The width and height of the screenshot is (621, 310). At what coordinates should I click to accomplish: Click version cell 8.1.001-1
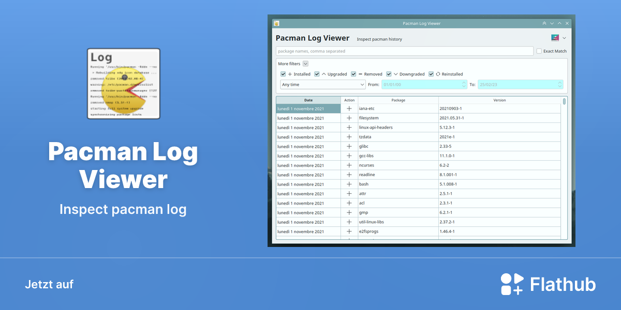coord(499,175)
